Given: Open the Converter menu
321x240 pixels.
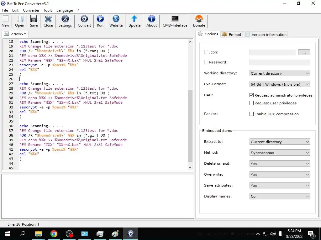Looking at the screenshot, I should tap(31, 10).
